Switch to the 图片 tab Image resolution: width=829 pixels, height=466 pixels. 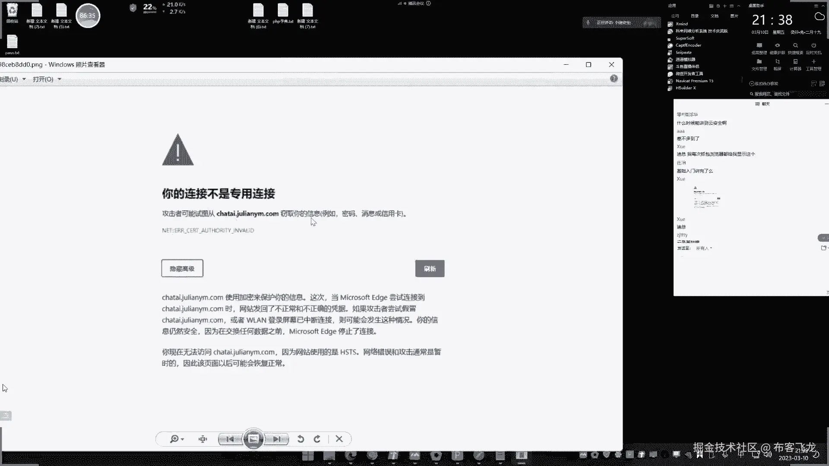point(734,16)
